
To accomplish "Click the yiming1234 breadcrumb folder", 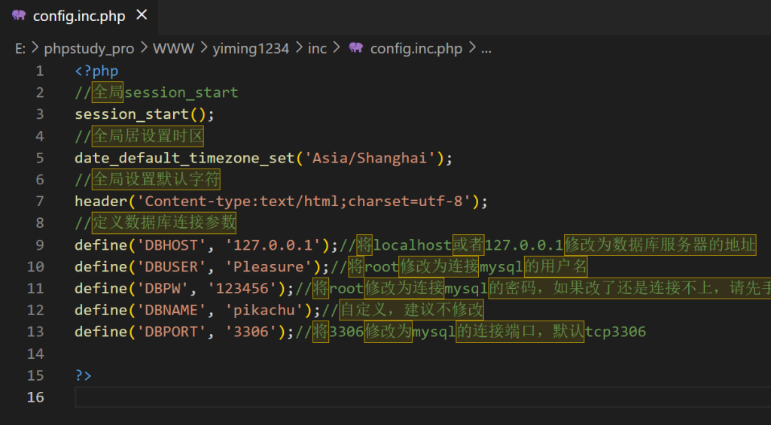I will click(x=251, y=48).
